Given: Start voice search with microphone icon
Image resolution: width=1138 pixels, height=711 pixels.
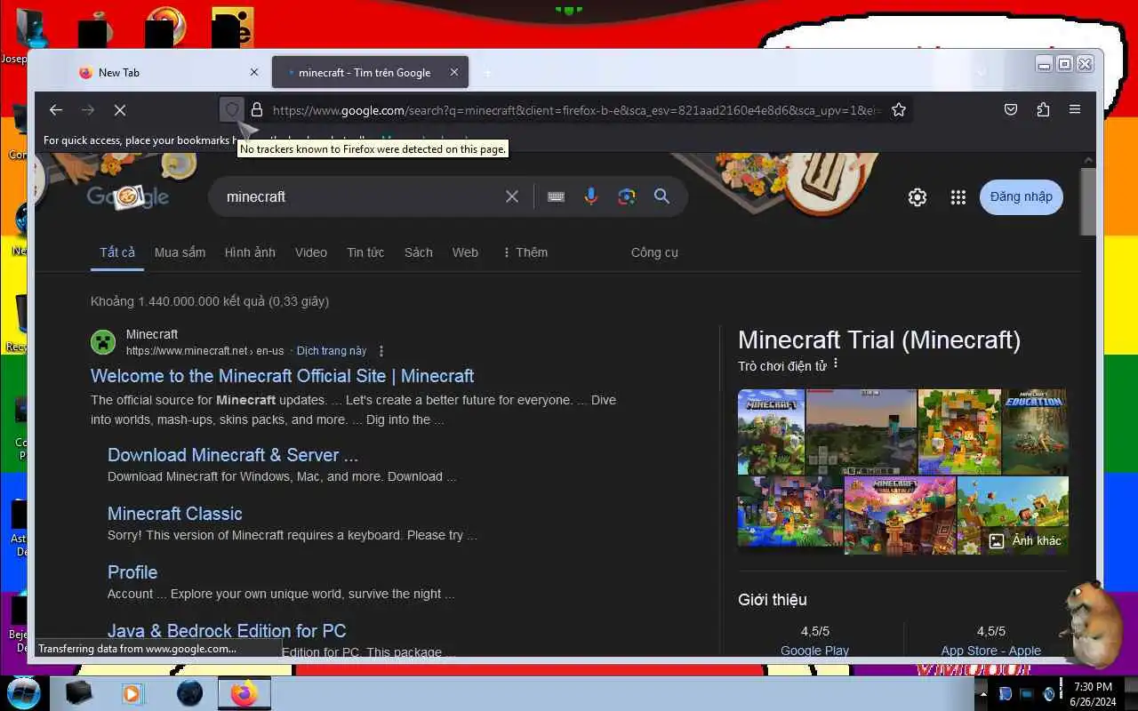Looking at the screenshot, I should click(590, 196).
